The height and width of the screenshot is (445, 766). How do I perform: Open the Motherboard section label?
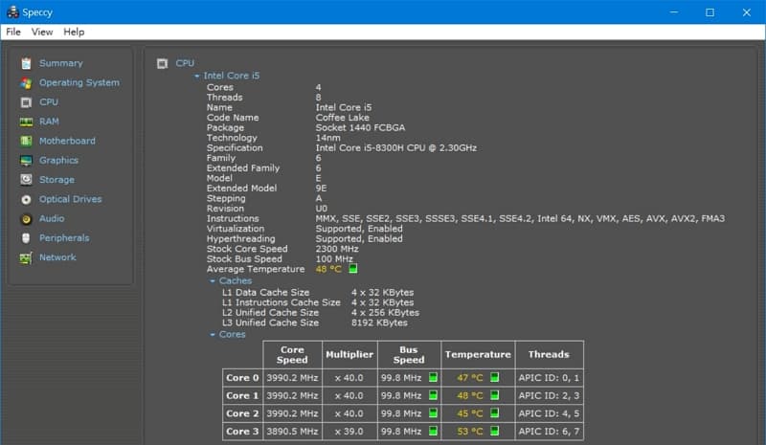click(67, 142)
